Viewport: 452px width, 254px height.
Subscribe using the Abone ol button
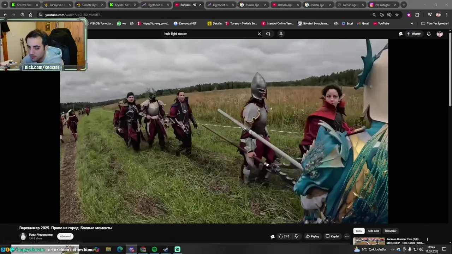coord(65,236)
